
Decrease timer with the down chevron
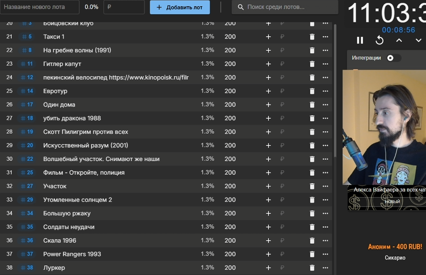(419, 41)
